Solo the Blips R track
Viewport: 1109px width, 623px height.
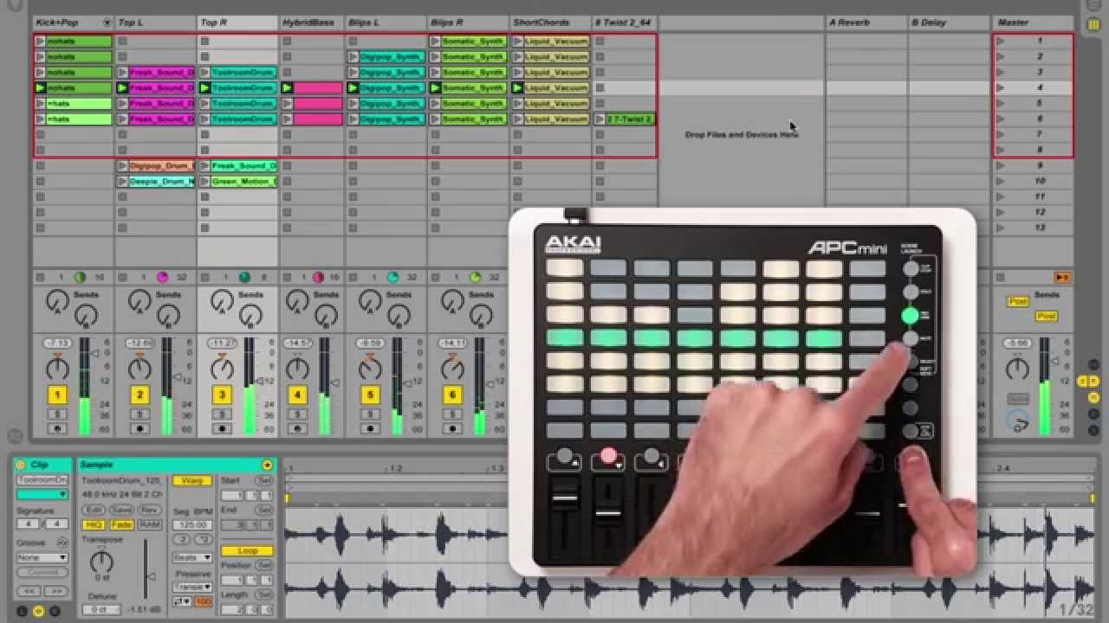click(x=451, y=414)
